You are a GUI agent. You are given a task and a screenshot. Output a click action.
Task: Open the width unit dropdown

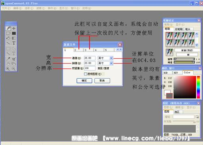pyautogui.click(x=111, y=58)
